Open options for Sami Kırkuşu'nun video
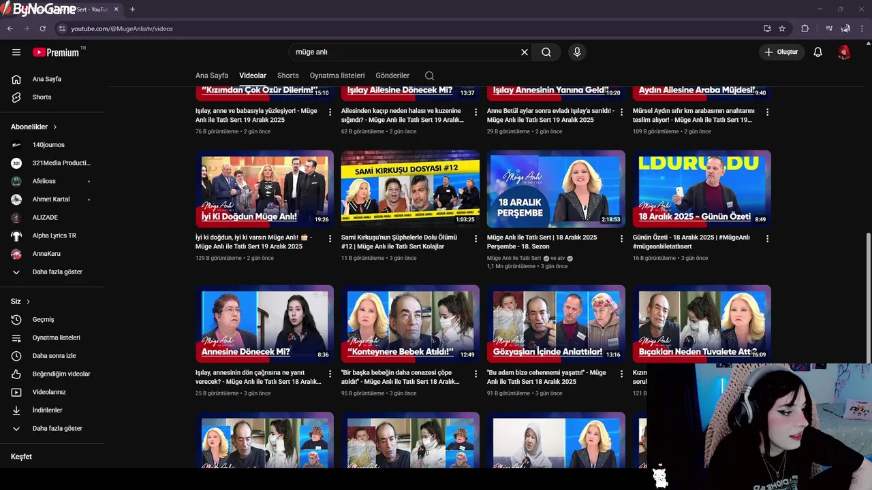The image size is (872, 490). pos(476,239)
